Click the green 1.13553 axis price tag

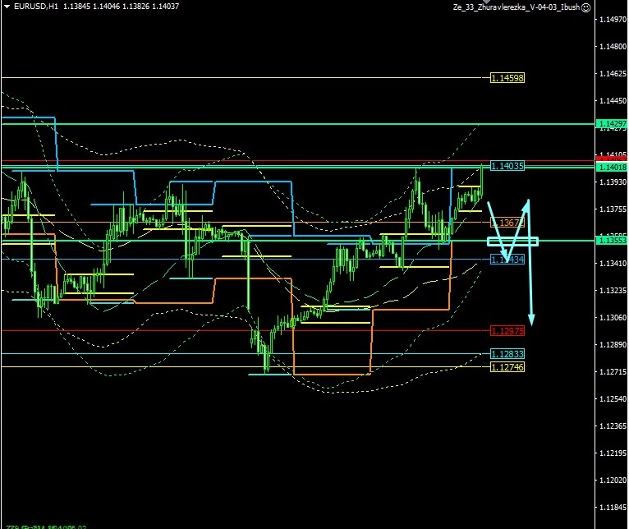pyautogui.click(x=612, y=241)
